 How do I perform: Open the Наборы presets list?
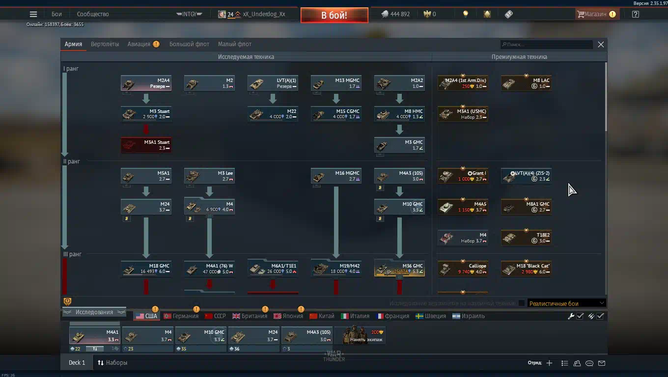point(112,363)
